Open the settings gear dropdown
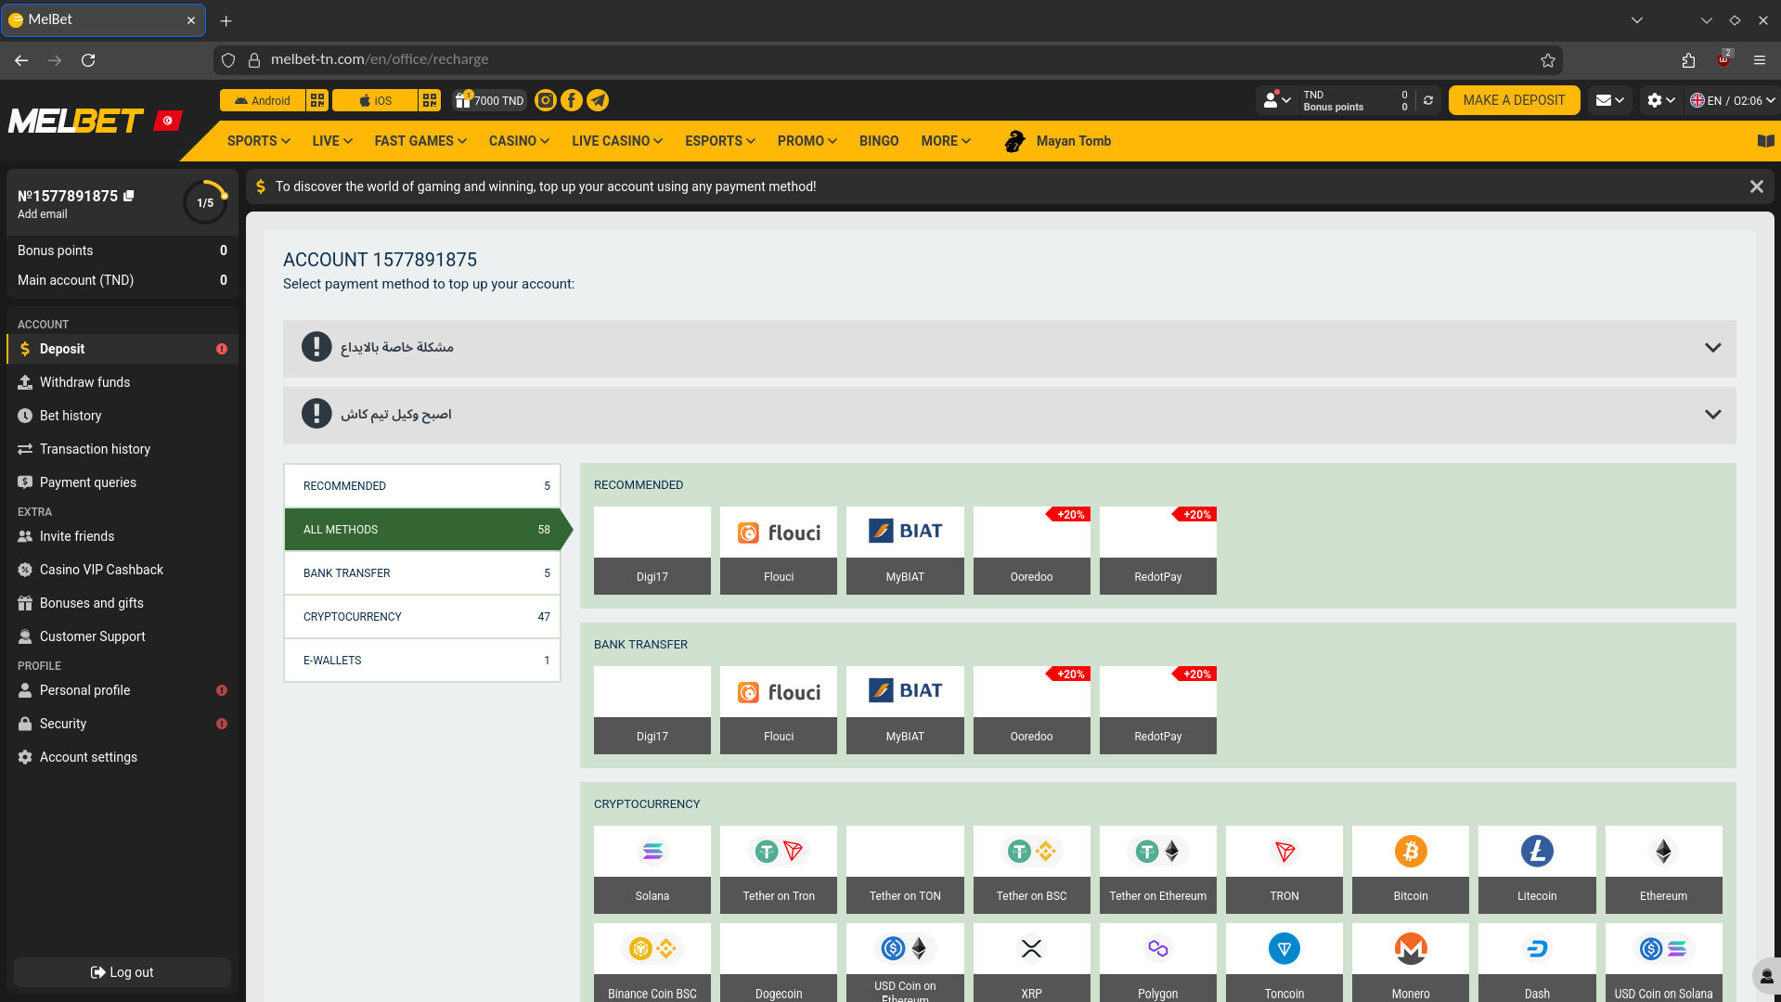1781x1002 pixels. (x=1660, y=100)
